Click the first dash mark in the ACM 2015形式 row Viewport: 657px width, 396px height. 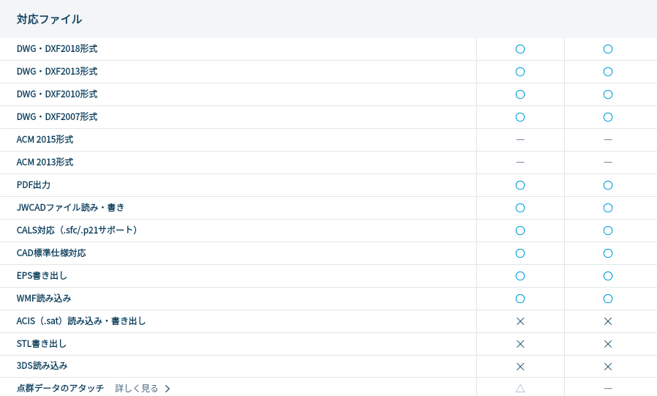[x=520, y=140]
